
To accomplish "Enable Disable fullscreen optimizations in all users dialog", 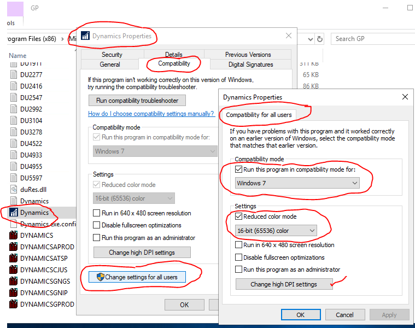I will pyautogui.click(x=238, y=257).
